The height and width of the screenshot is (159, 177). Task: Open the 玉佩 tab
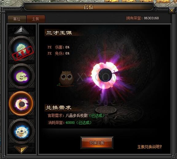tap(36, 19)
